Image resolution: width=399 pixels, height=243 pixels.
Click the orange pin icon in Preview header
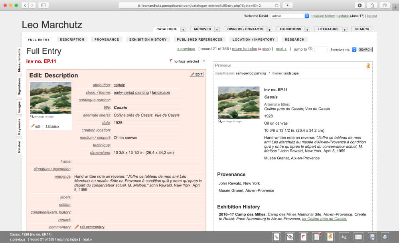point(368,66)
